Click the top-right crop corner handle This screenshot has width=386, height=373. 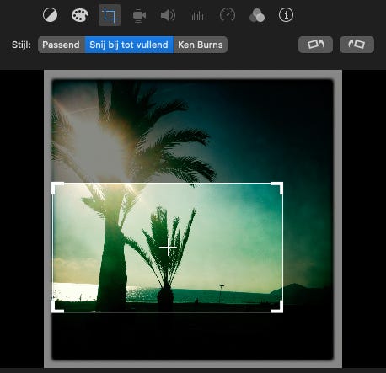pos(277,188)
